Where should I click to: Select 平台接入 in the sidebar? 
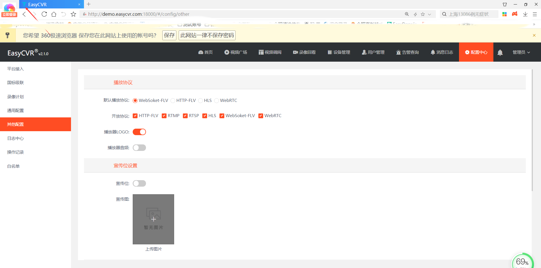pyautogui.click(x=36, y=69)
